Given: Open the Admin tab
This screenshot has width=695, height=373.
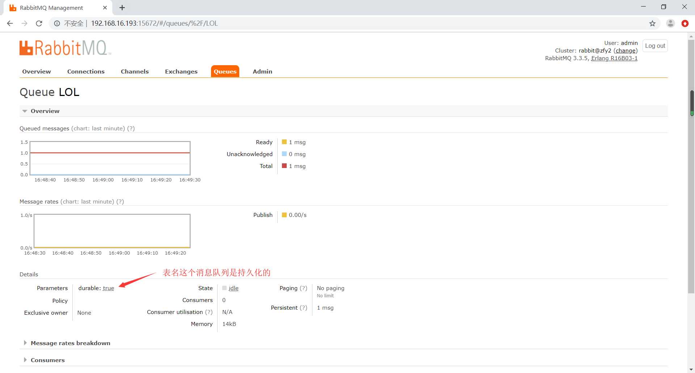Looking at the screenshot, I should [x=262, y=71].
